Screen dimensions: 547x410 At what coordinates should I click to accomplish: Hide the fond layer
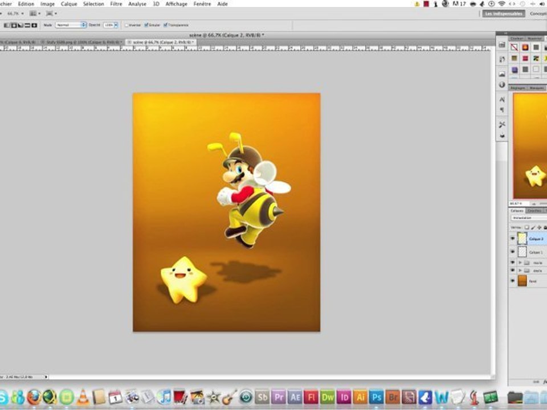(x=512, y=281)
